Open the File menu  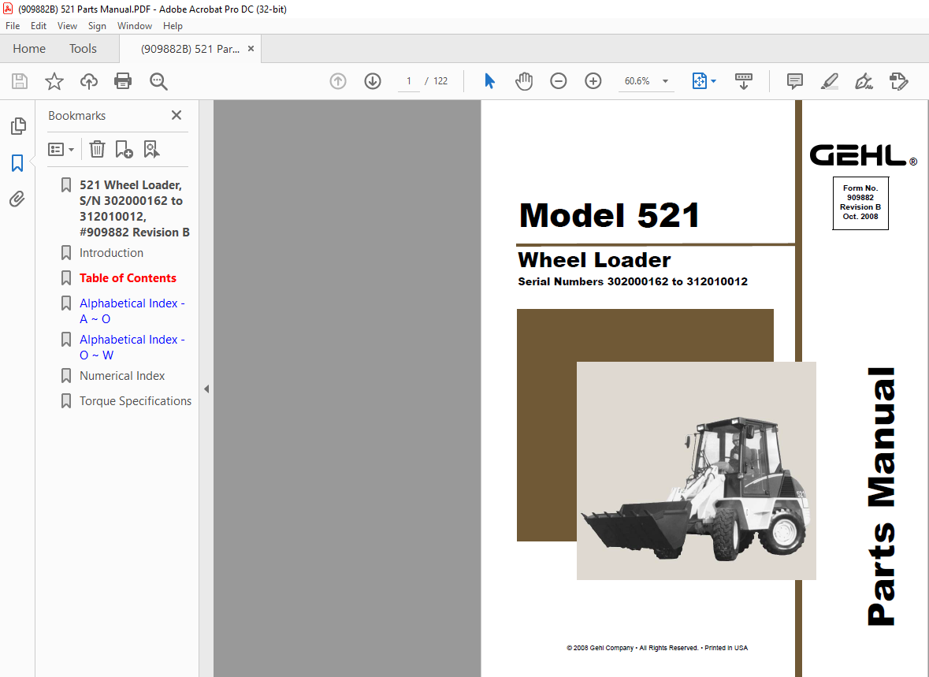[13, 26]
